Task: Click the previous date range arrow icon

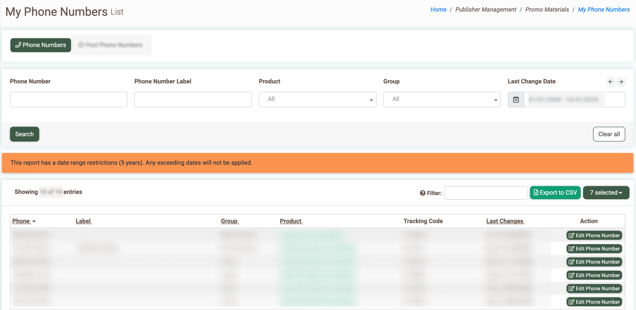Action: click(610, 82)
